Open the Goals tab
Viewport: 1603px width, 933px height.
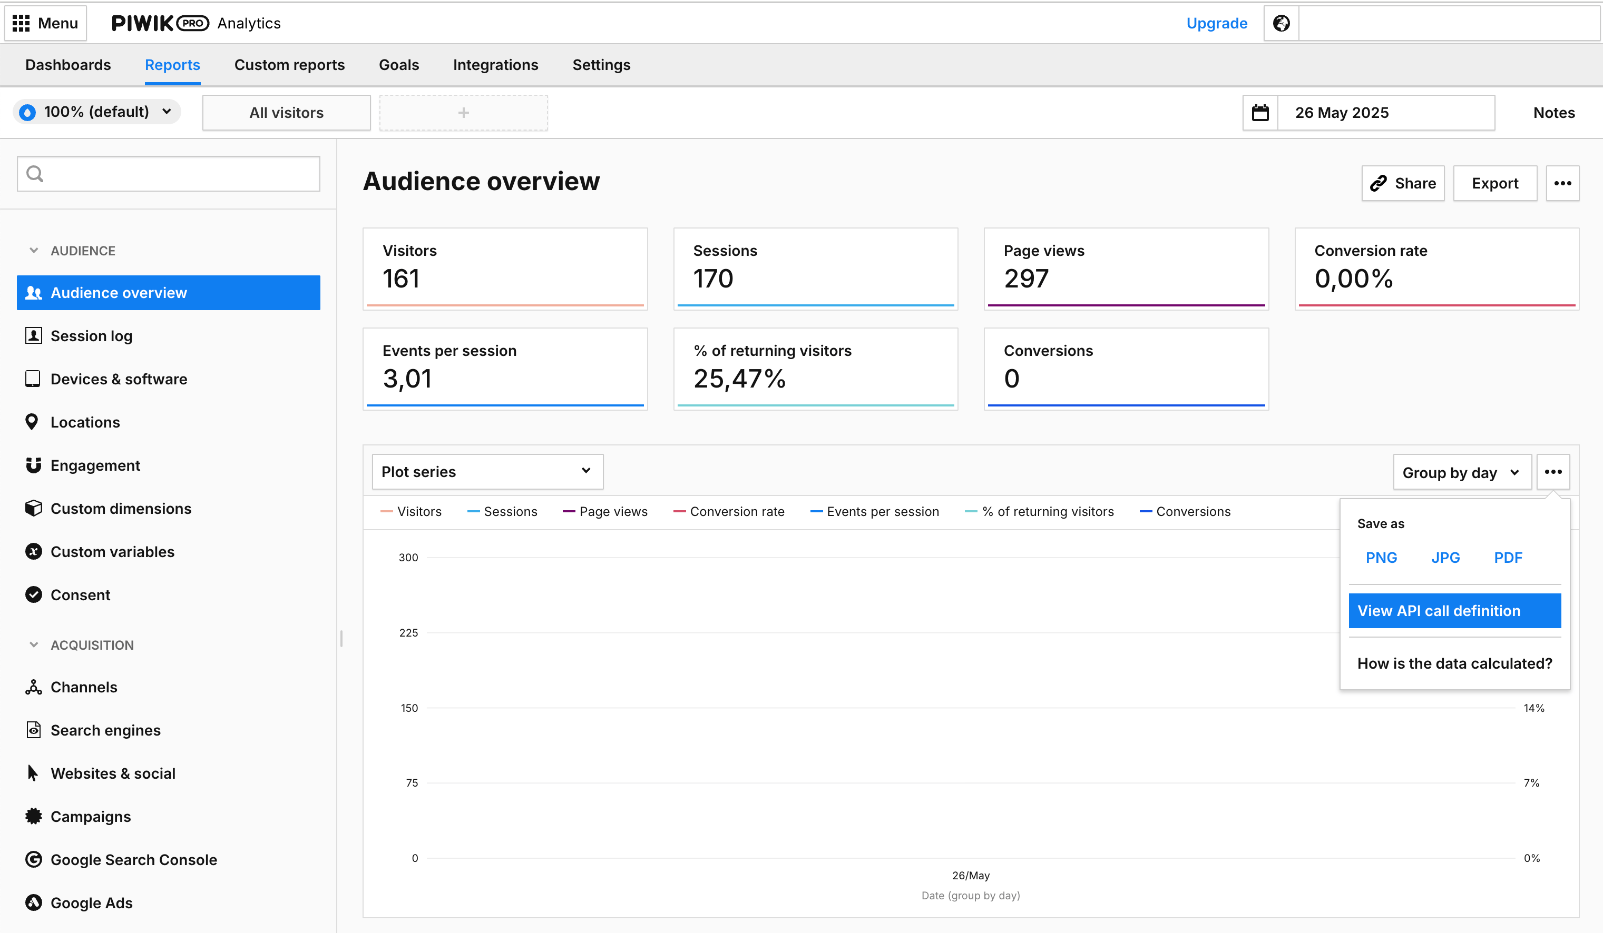(x=399, y=65)
